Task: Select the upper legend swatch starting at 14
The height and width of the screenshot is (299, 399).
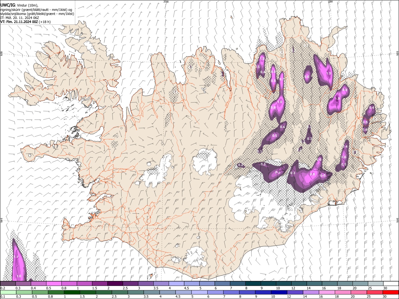Action: pos(314,284)
